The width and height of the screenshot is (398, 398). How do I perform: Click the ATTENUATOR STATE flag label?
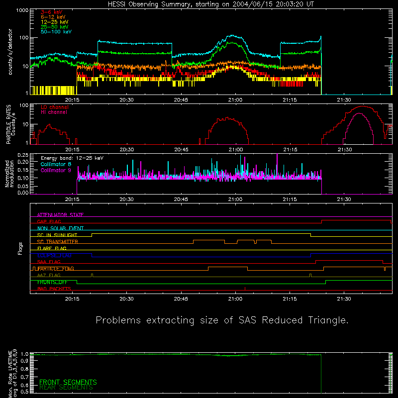pos(60,215)
